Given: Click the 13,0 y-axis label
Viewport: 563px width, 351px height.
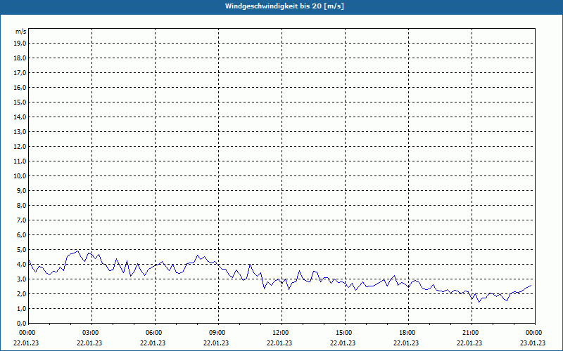Looking at the screenshot, I should pyautogui.click(x=20, y=132).
